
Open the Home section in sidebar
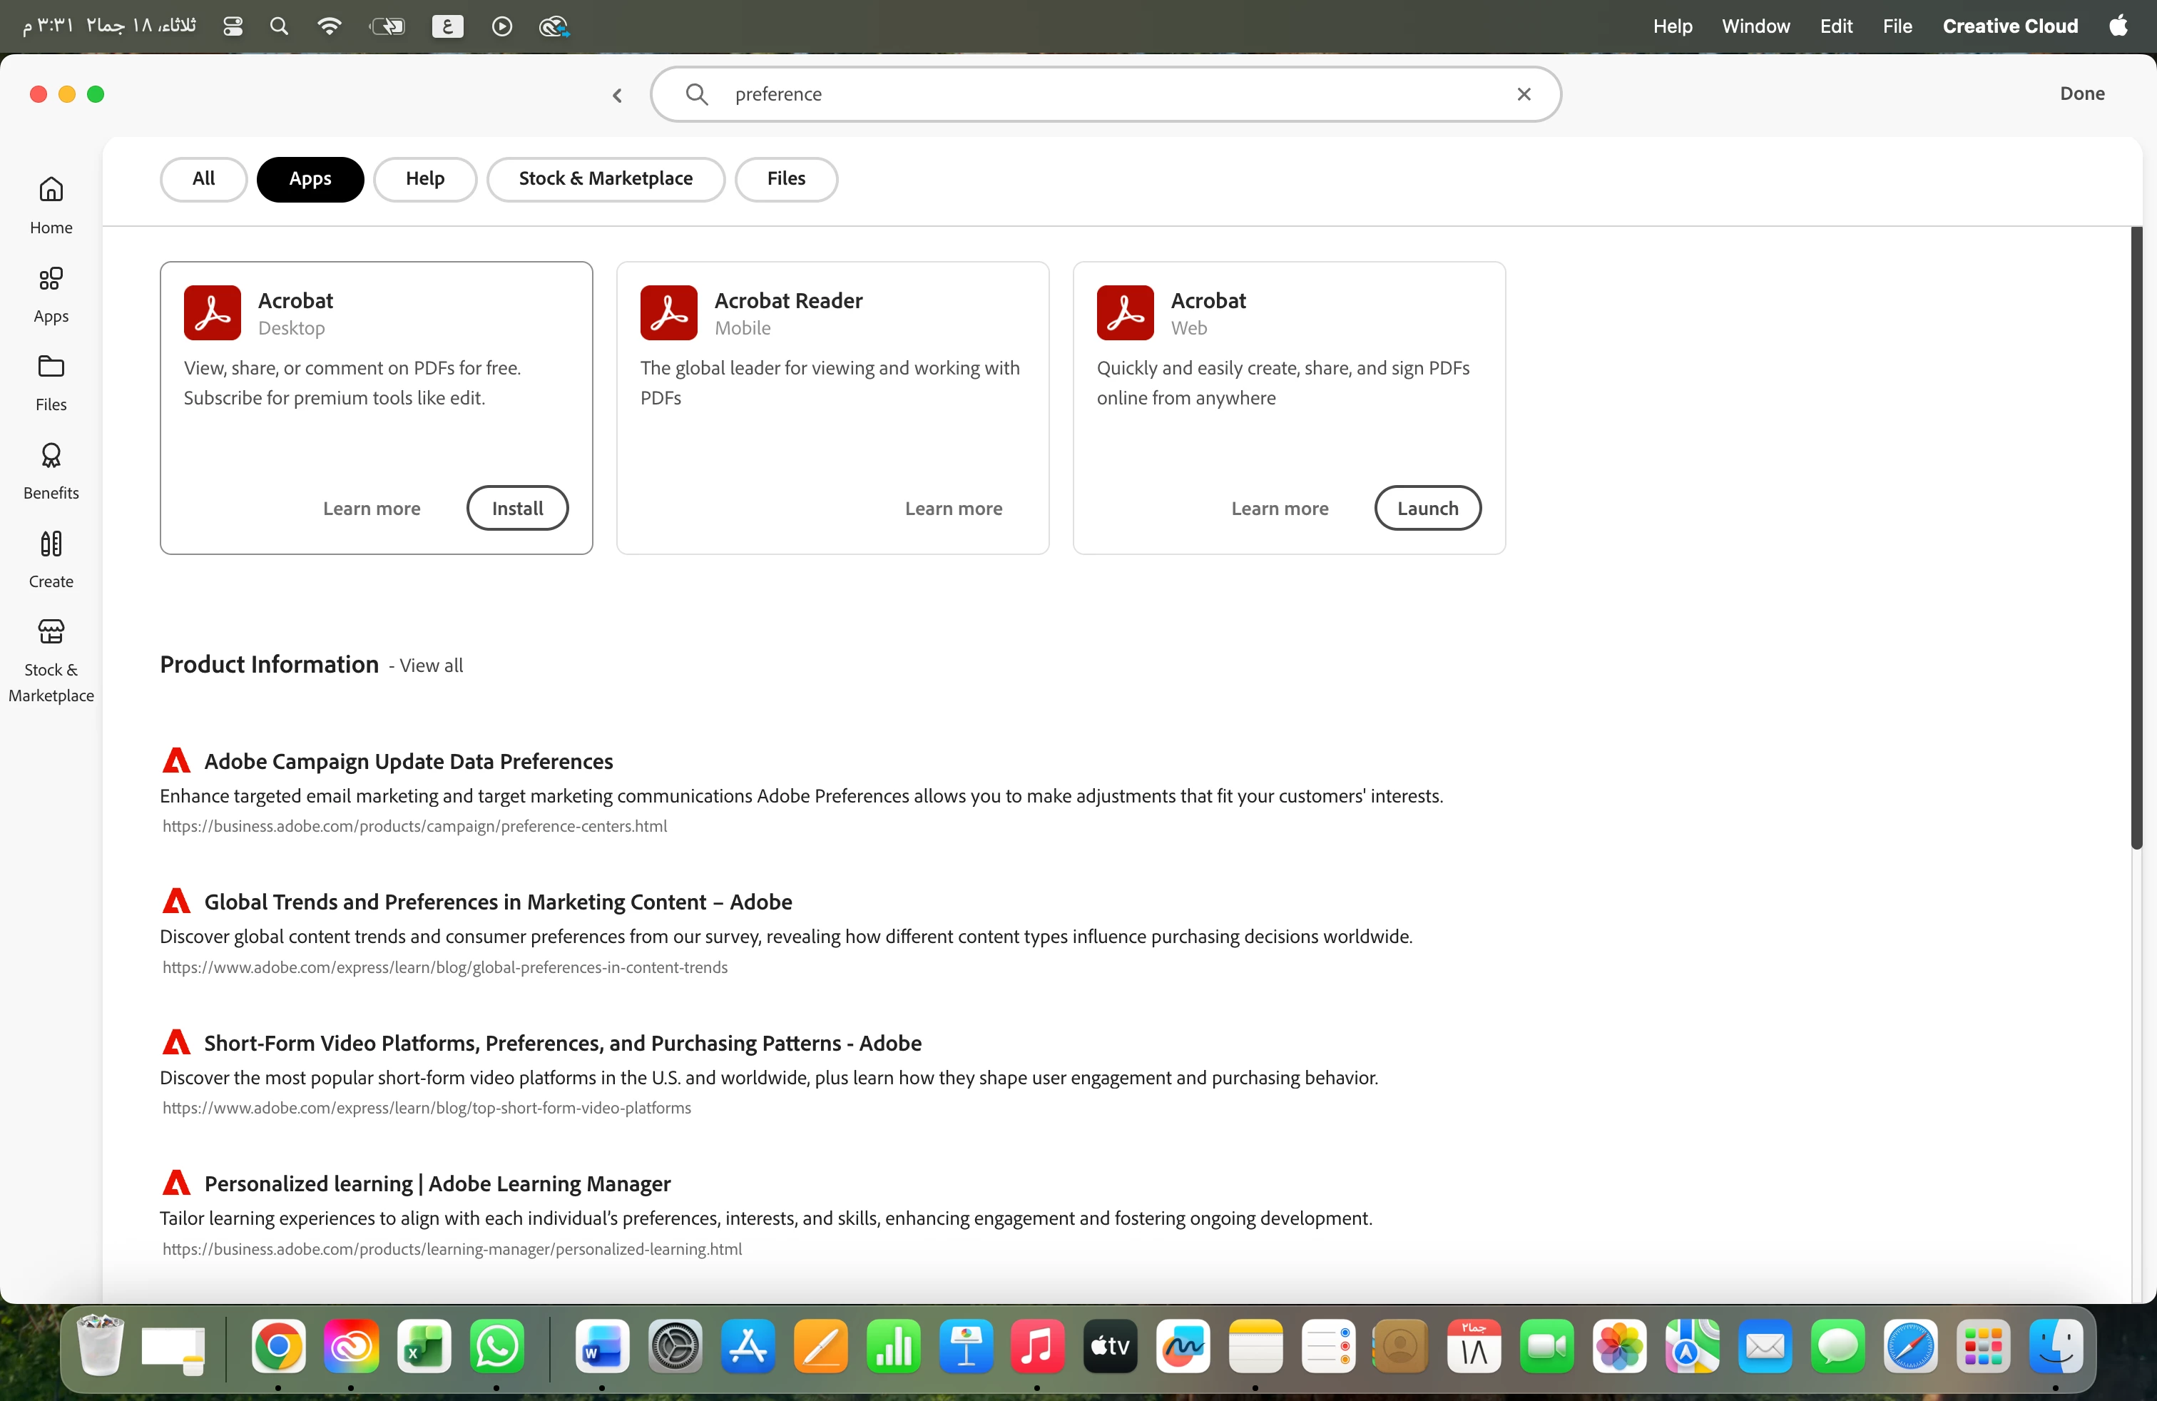[51, 205]
